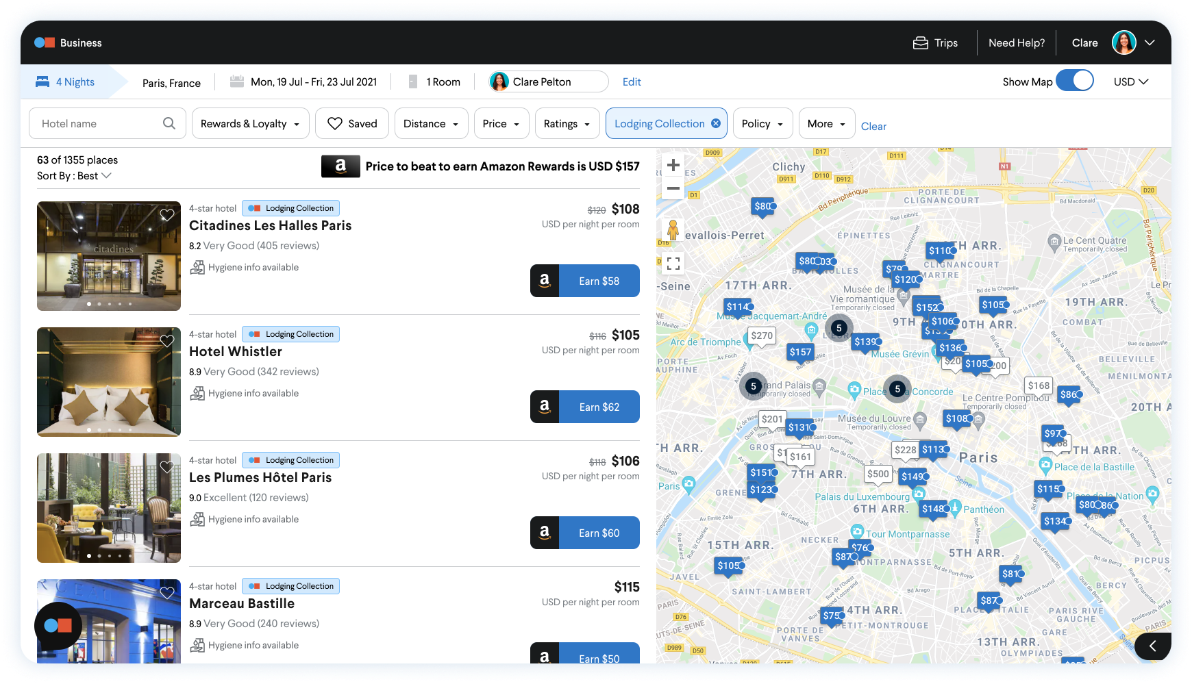1192x684 pixels.
Task: Click the $168 price marker on map
Action: [1039, 385]
